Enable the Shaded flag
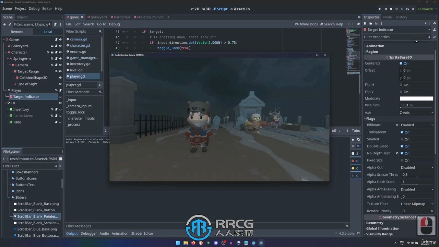This screenshot has width=439, height=247. point(402,139)
